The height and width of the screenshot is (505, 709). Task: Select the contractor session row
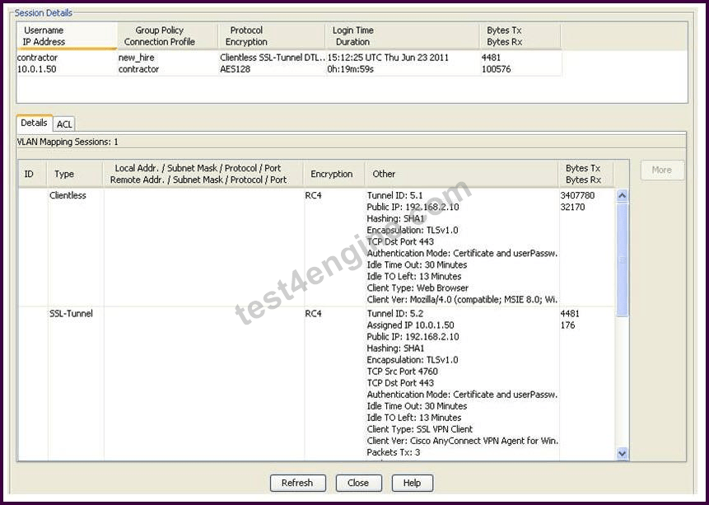pyautogui.click(x=289, y=63)
